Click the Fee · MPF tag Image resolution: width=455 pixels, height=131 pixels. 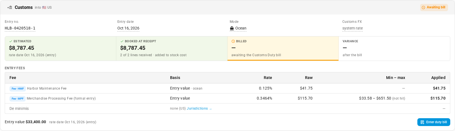coord(18,99)
